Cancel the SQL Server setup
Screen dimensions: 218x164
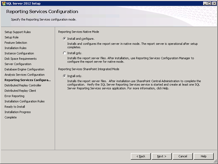(183, 156)
